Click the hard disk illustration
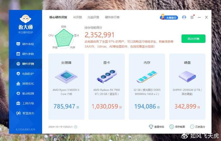 point(187,76)
